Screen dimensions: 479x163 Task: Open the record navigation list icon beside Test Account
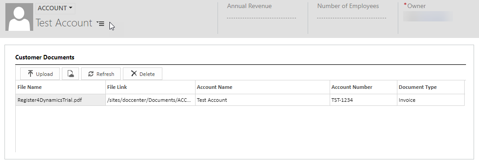pyautogui.click(x=100, y=23)
